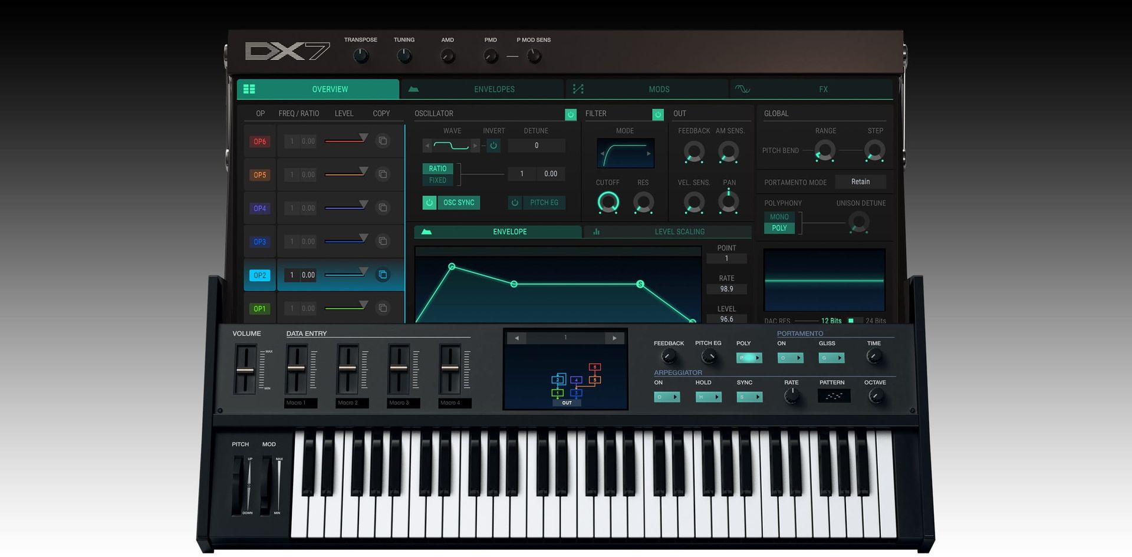Click the AMD knob
1132x557 pixels.
pos(448,57)
